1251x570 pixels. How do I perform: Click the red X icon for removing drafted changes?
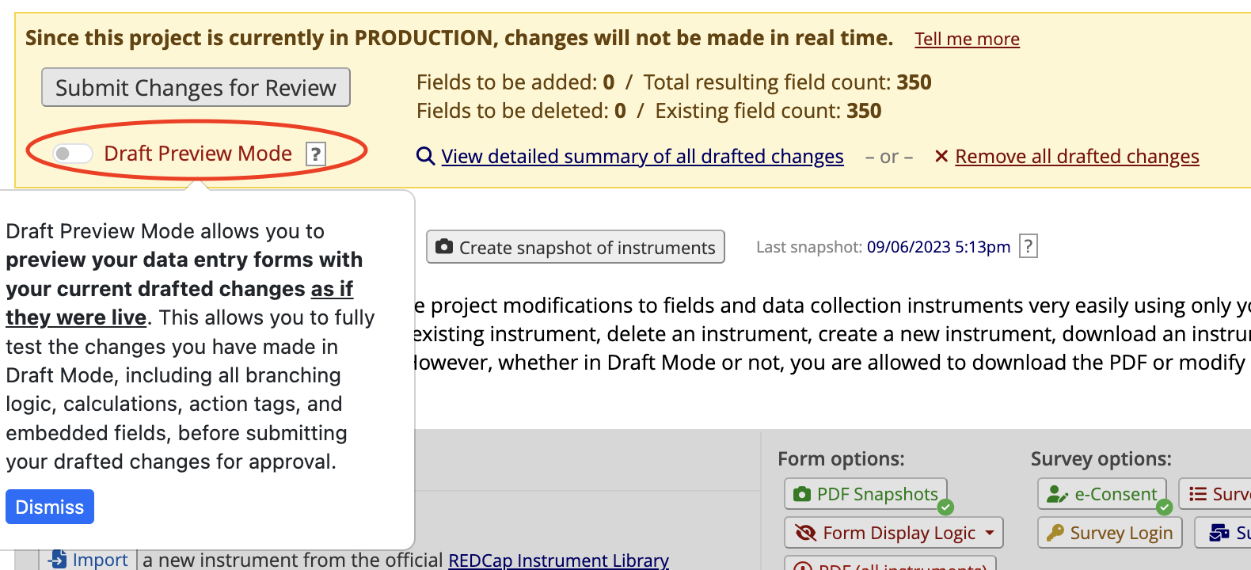click(x=941, y=156)
